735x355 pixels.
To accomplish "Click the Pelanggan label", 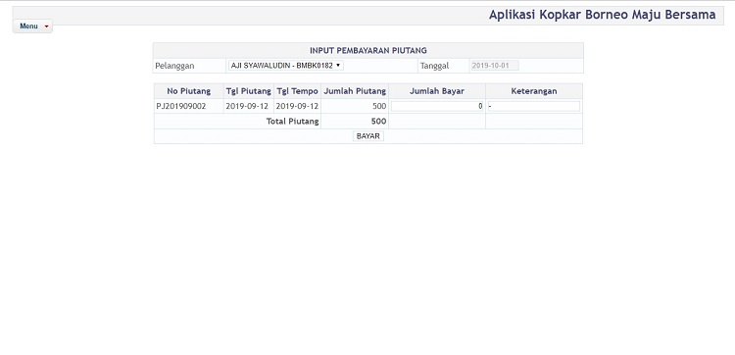I will (174, 66).
